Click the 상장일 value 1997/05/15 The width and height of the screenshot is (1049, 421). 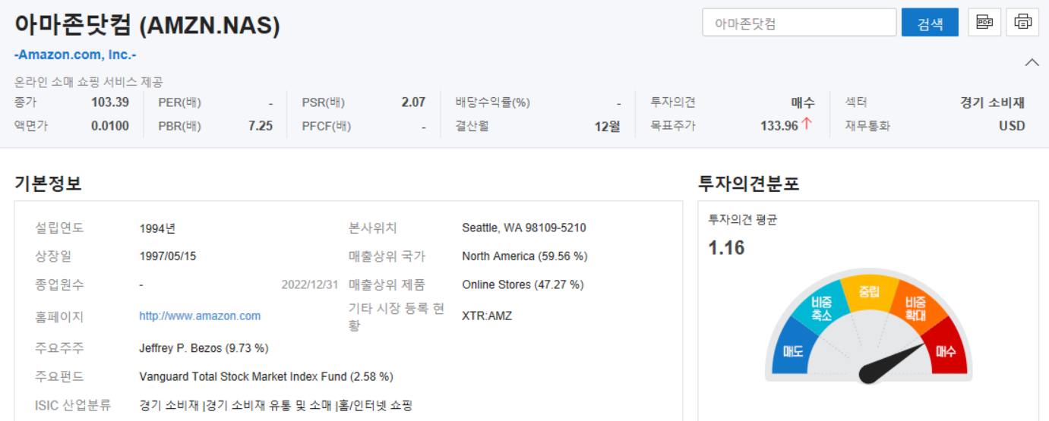tap(168, 256)
